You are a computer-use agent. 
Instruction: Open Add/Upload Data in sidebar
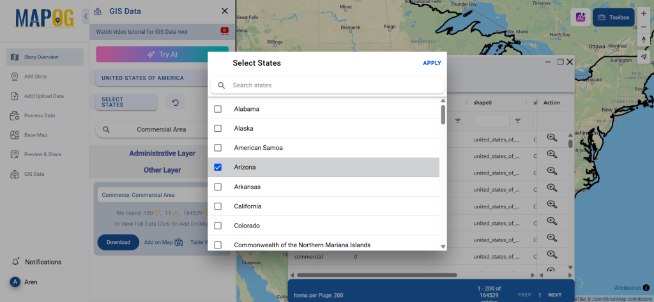pos(44,96)
